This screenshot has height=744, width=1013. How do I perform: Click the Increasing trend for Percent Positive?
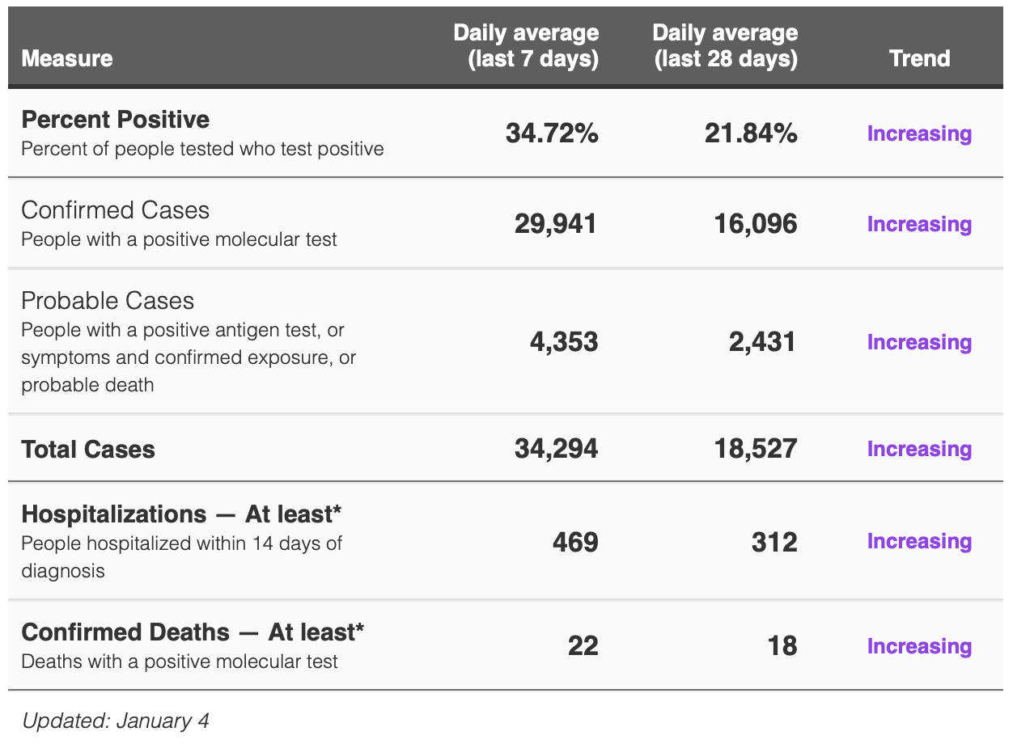pos(919,133)
